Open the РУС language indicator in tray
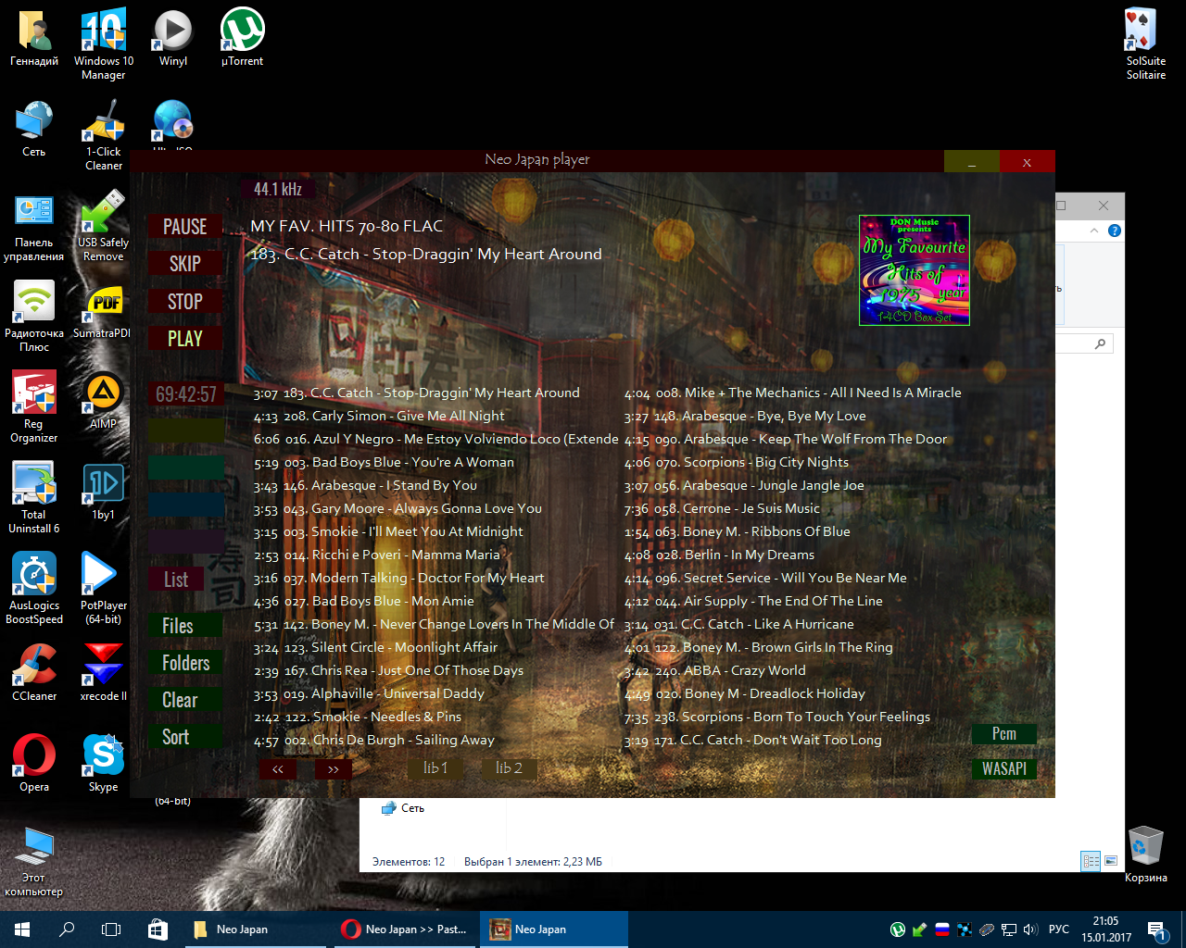 pyautogui.click(x=1059, y=929)
